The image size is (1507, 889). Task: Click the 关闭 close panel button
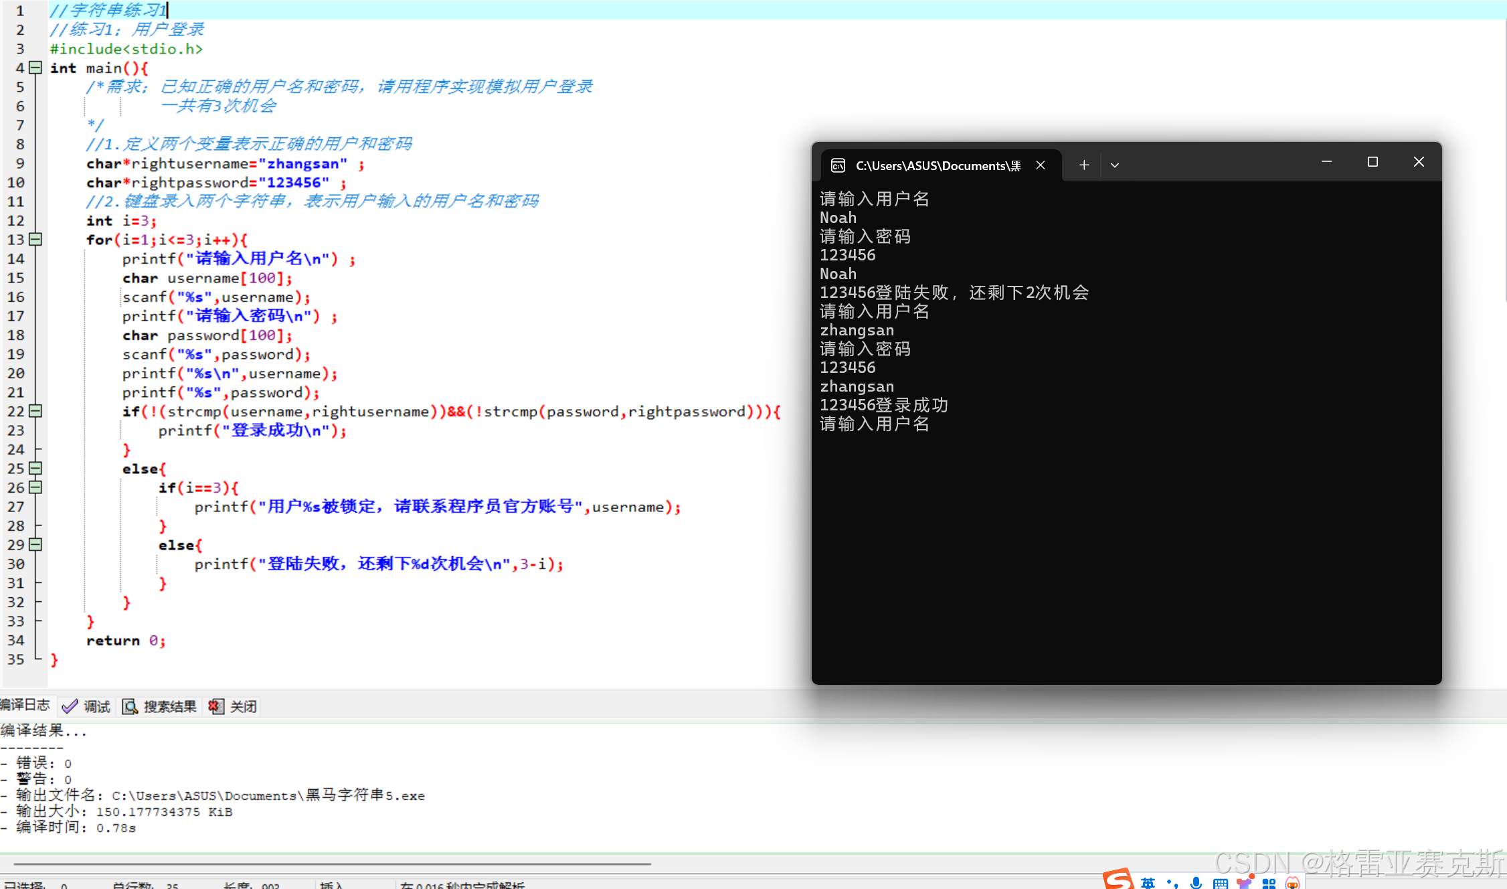[x=233, y=706]
